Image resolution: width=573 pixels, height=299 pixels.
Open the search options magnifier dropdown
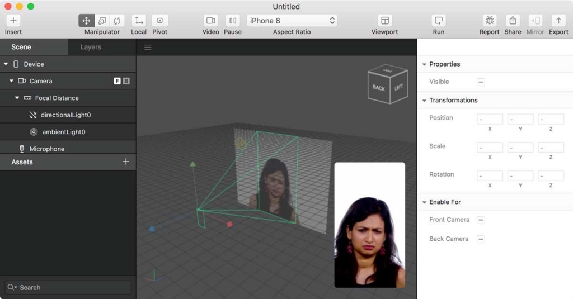point(12,287)
